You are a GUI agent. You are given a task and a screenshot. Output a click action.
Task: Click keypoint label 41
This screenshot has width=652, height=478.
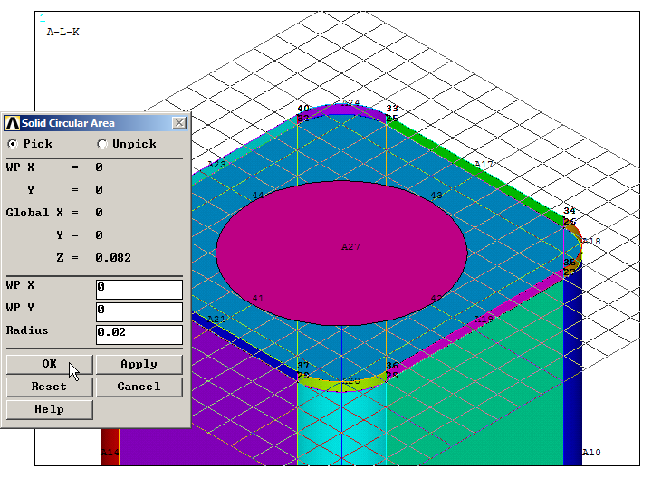pos(258,298)
